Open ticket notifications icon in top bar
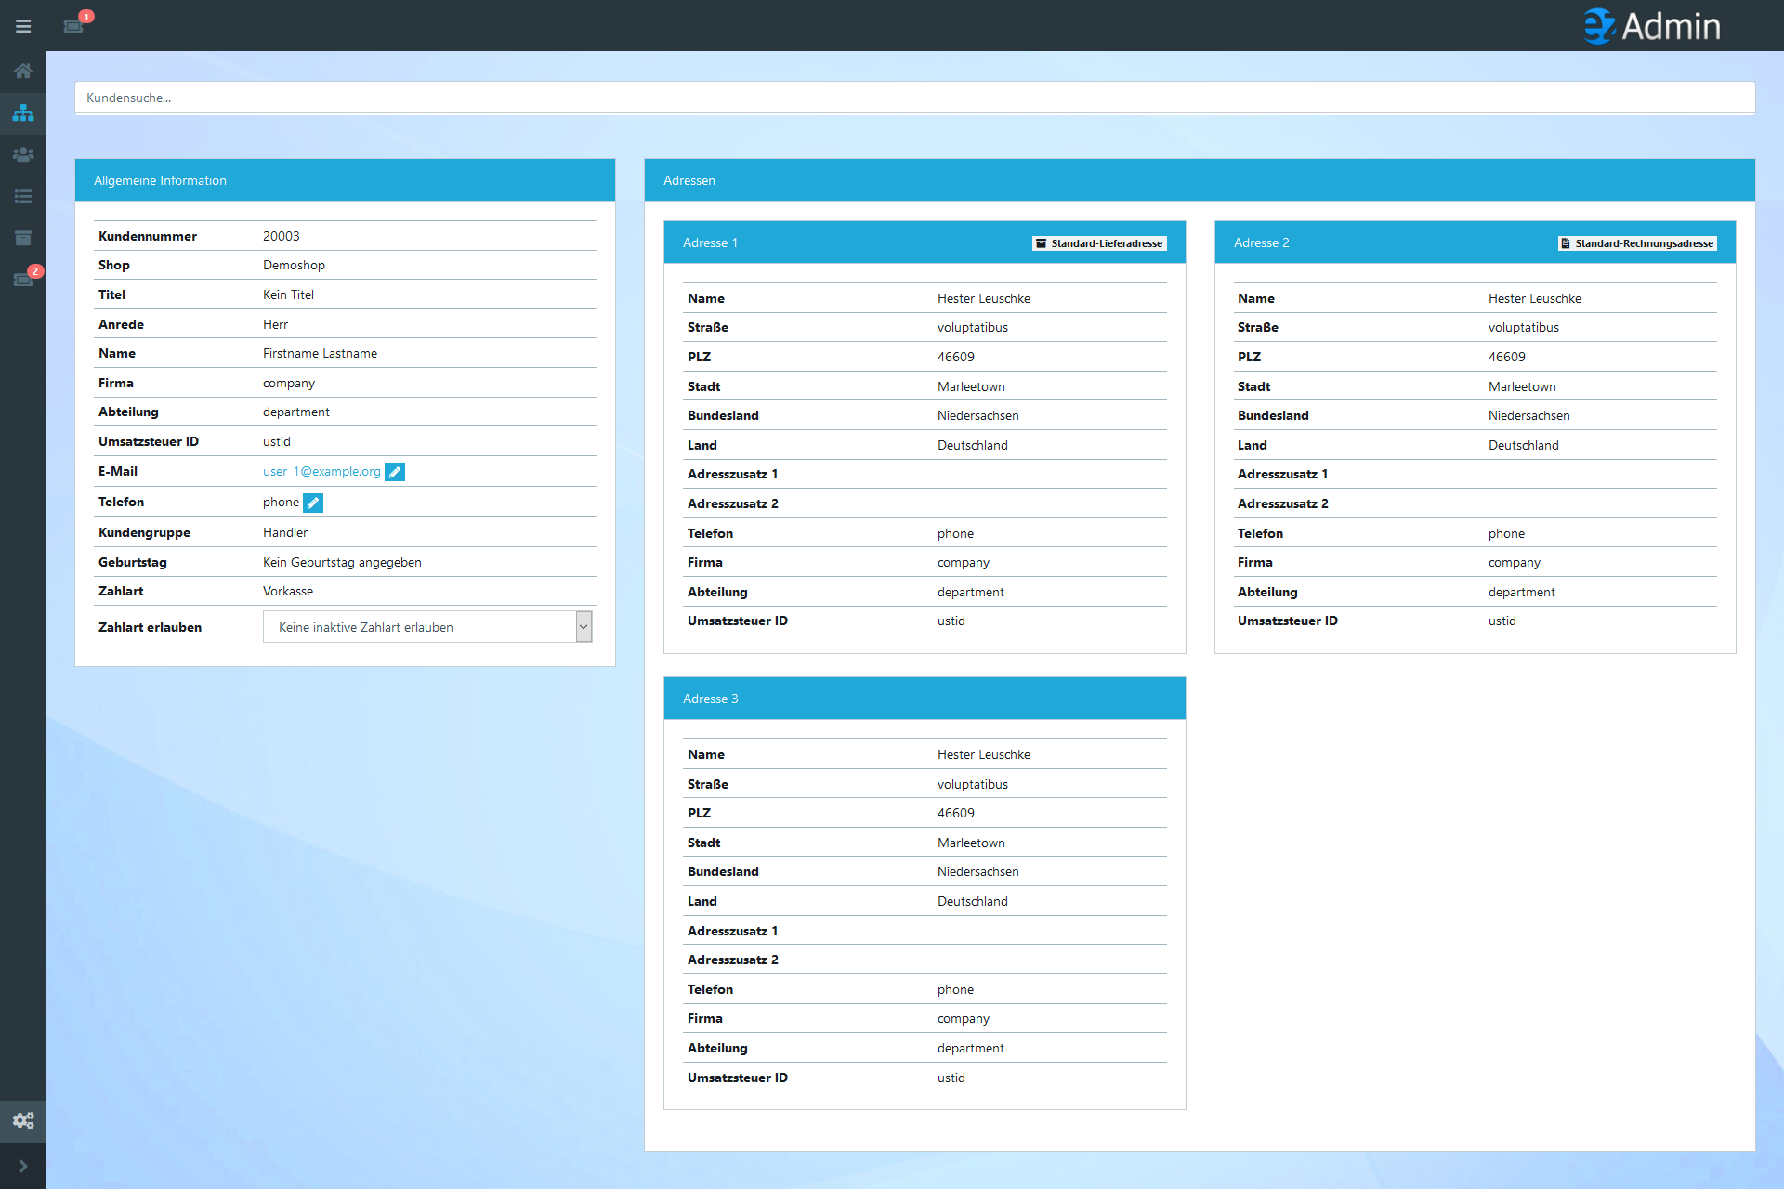Screen dimensions: 1784x1189 (x=74, y=25)
